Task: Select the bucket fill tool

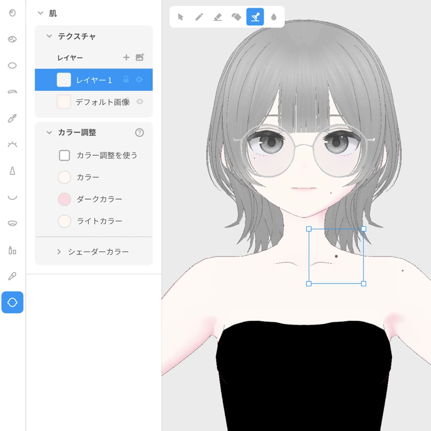Action: (237, 17)
